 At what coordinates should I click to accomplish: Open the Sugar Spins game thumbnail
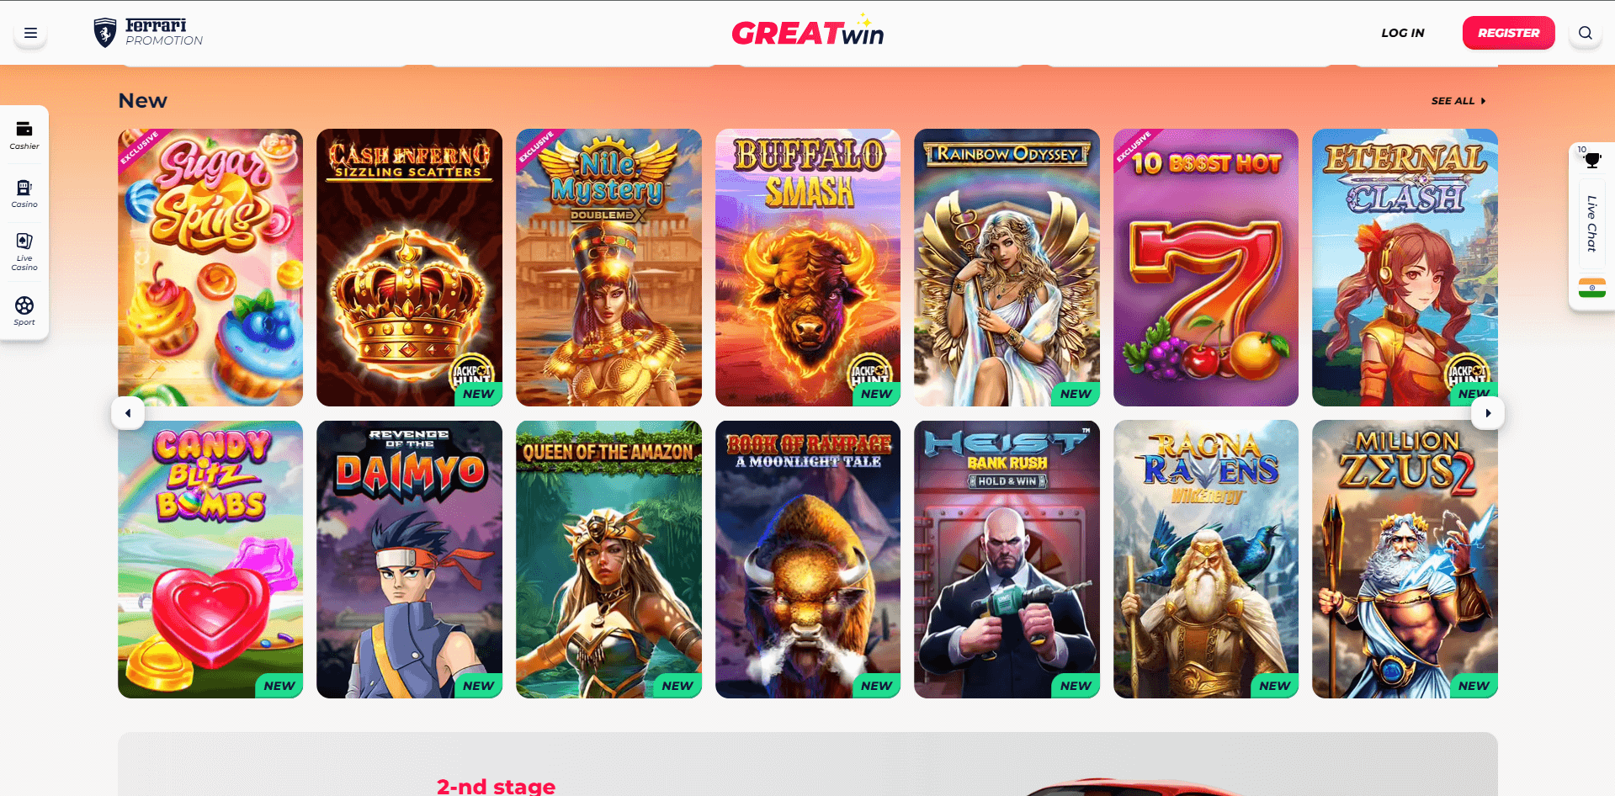point(210,268)
